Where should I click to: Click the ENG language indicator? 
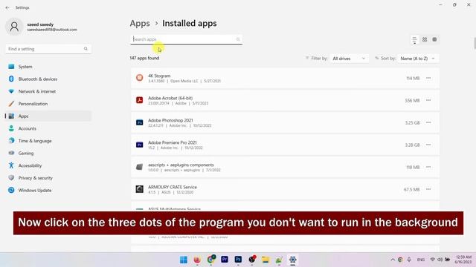pyautogui.click(x=421, y=260)
